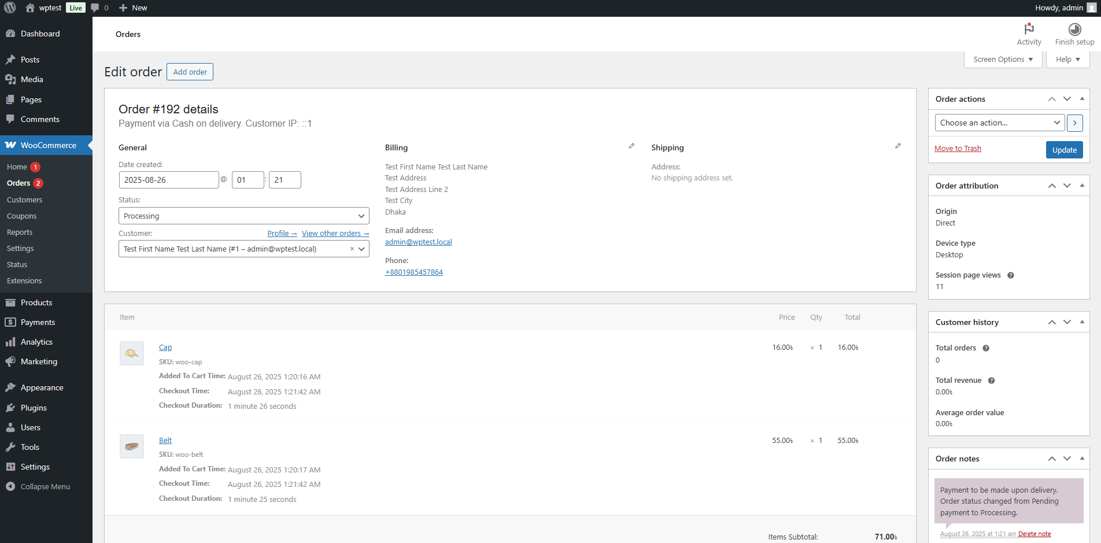Expand the Screen Options panel
Image resolution: width=1101 pixels, height=543 pixels.
(1003, 60)
